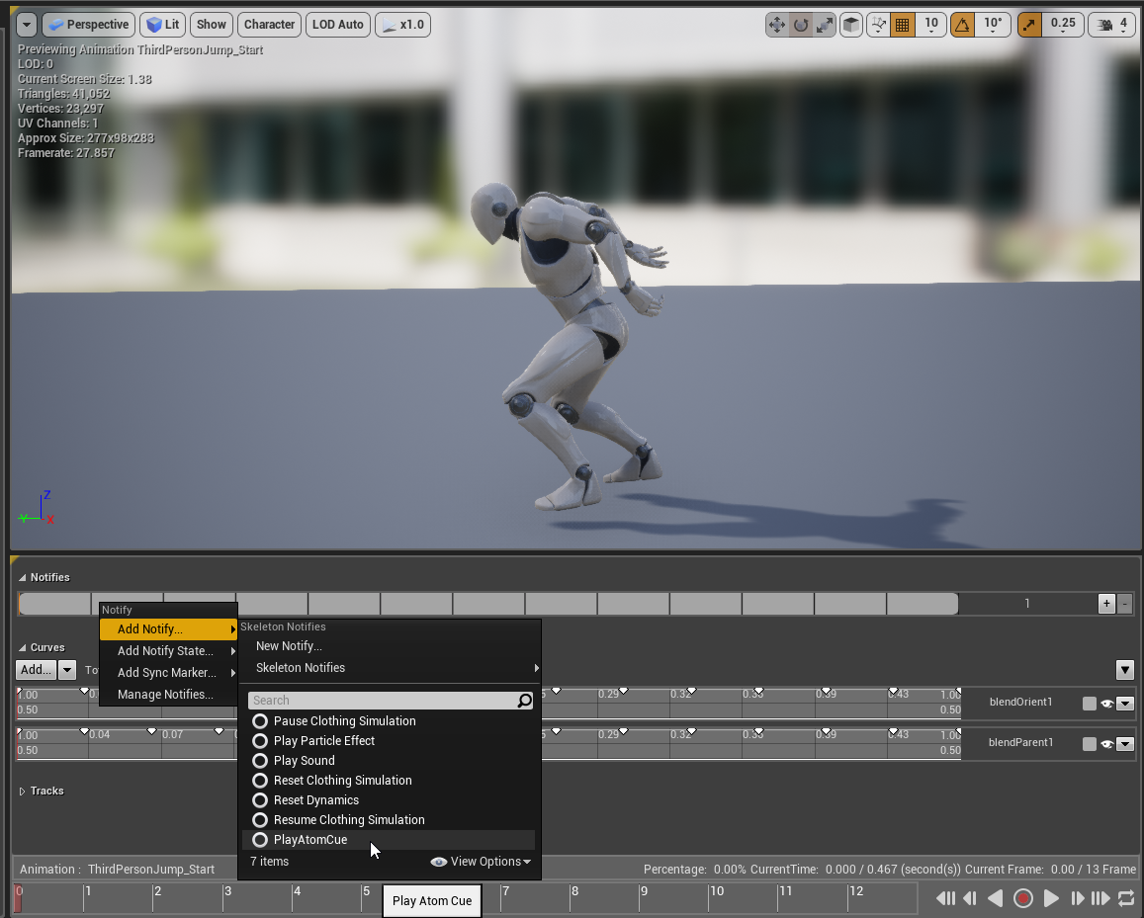Image resolution: width=1144 pixels, height=918 pixels.
Task: Open the playback speed x1.0 menu
Action: coord(402,25)
